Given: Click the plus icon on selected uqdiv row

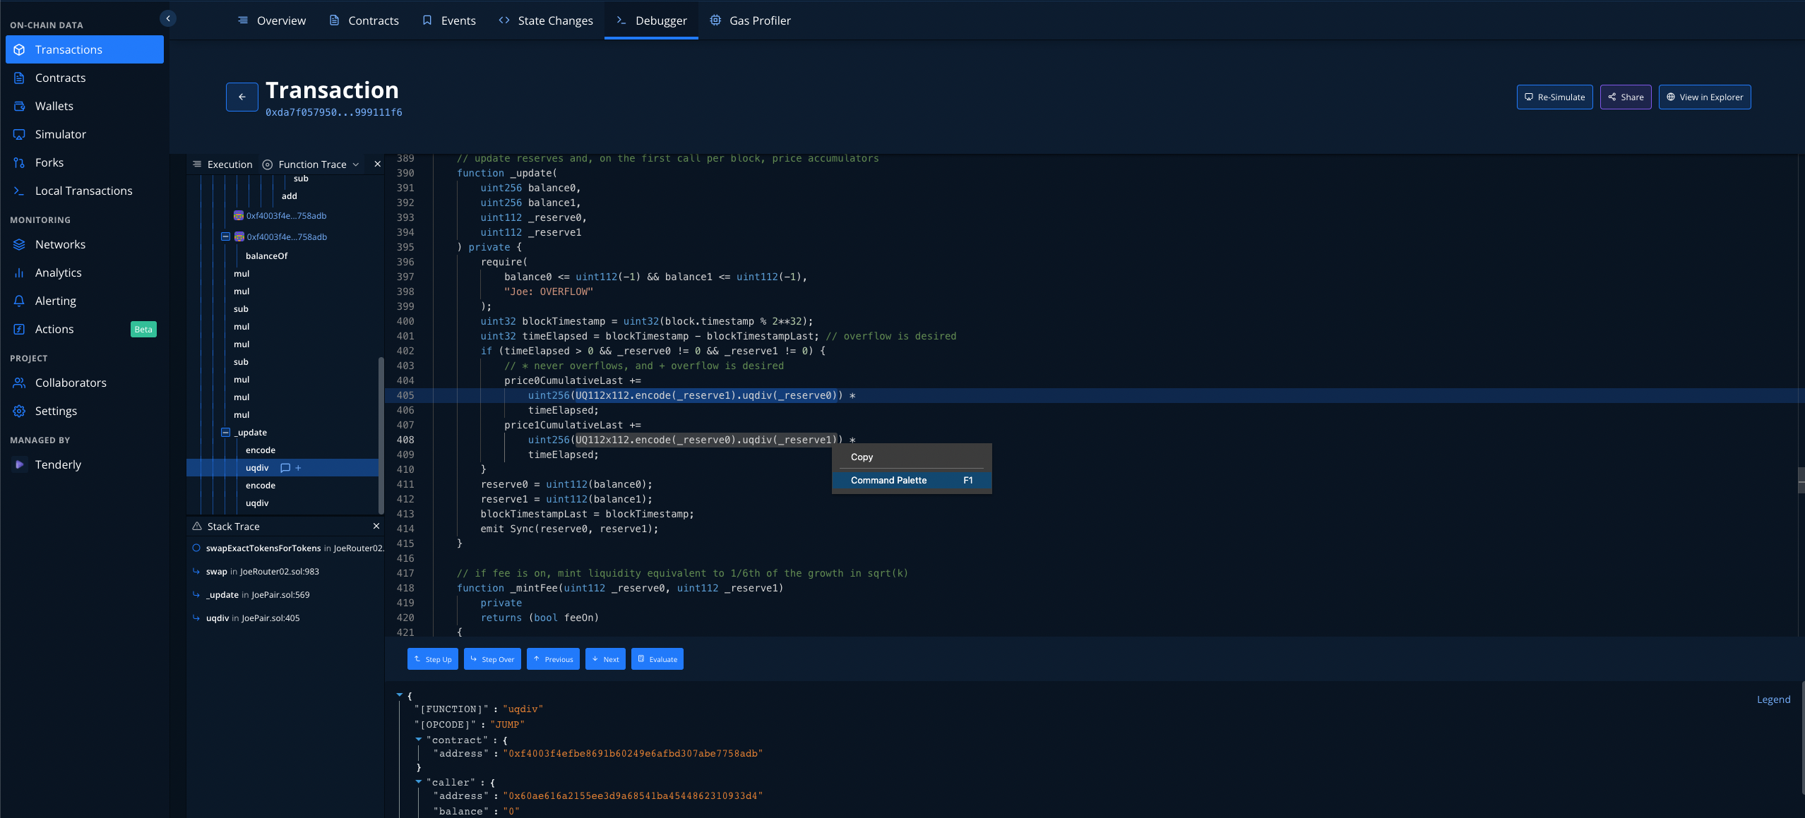Looking at the screenshot, I should [x=298, y=468].
